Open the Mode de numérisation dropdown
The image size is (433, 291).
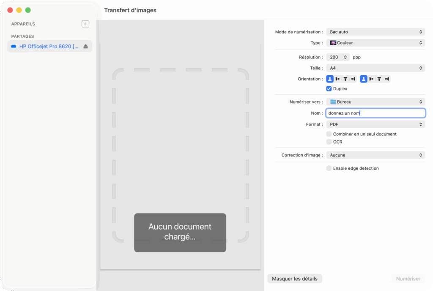(x=375, y=32)
